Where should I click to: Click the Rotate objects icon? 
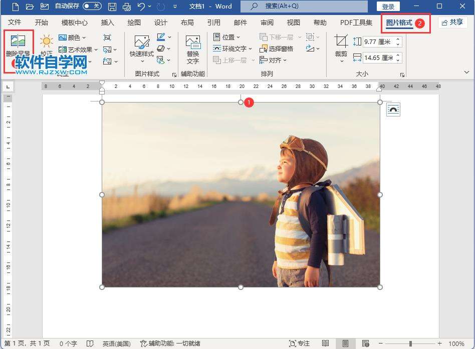click(310, 48)
